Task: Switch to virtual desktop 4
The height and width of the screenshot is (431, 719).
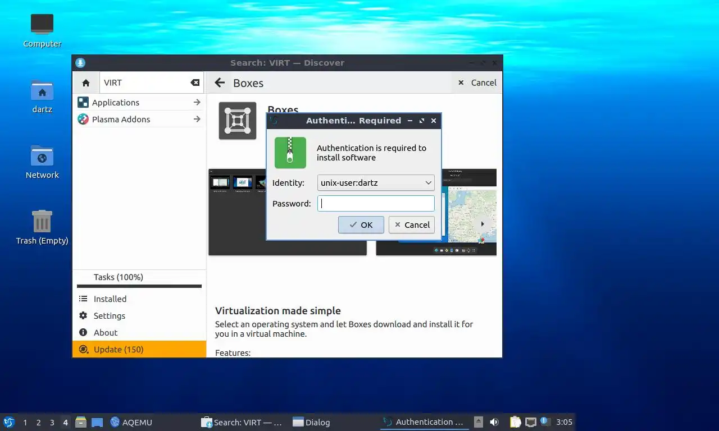Action: coord(66,422)
